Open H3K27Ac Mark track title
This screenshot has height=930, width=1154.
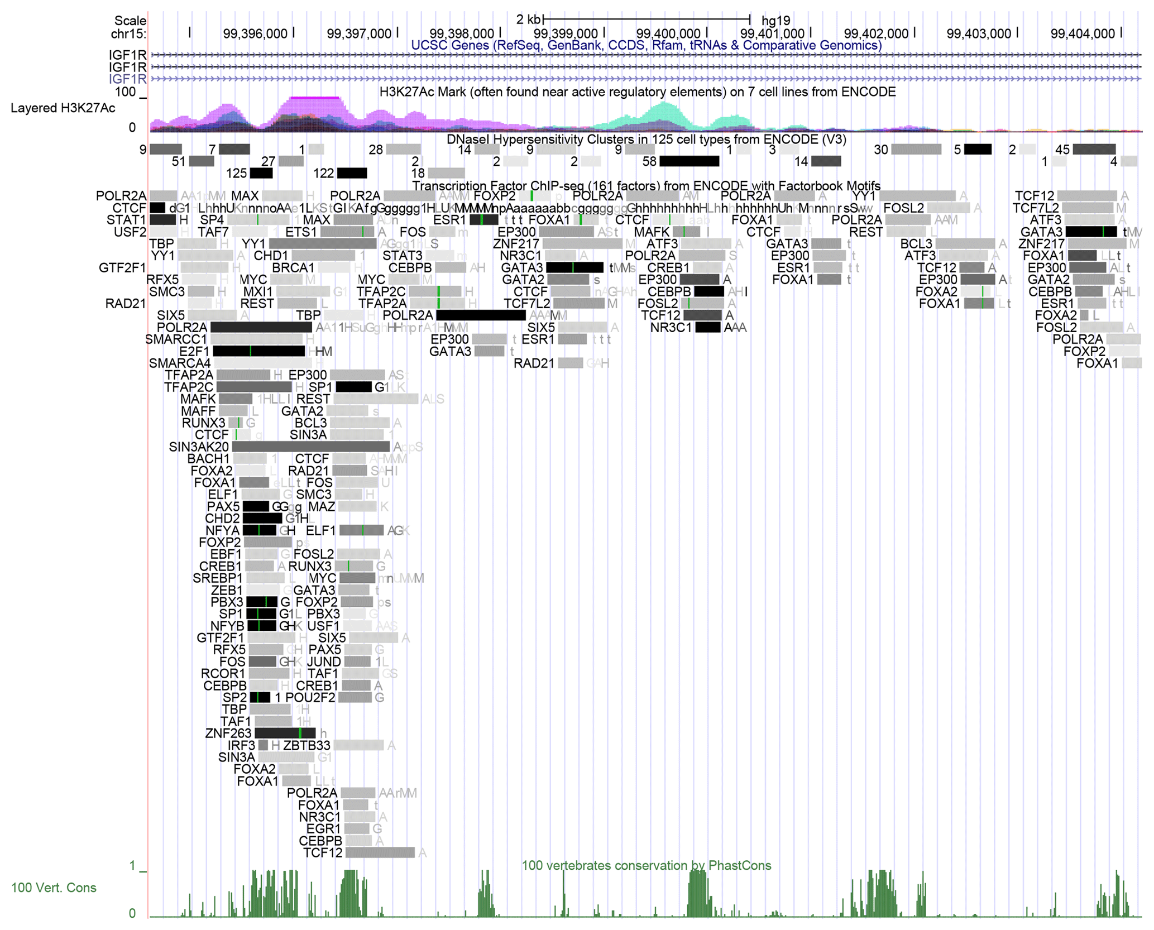(637, 92)
